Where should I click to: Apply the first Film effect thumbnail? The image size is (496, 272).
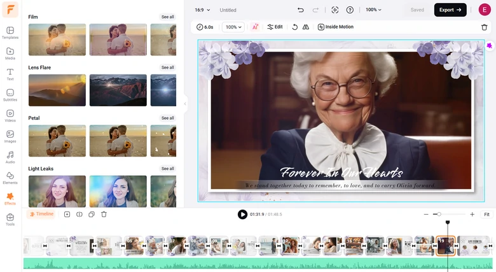coord(57,39)
